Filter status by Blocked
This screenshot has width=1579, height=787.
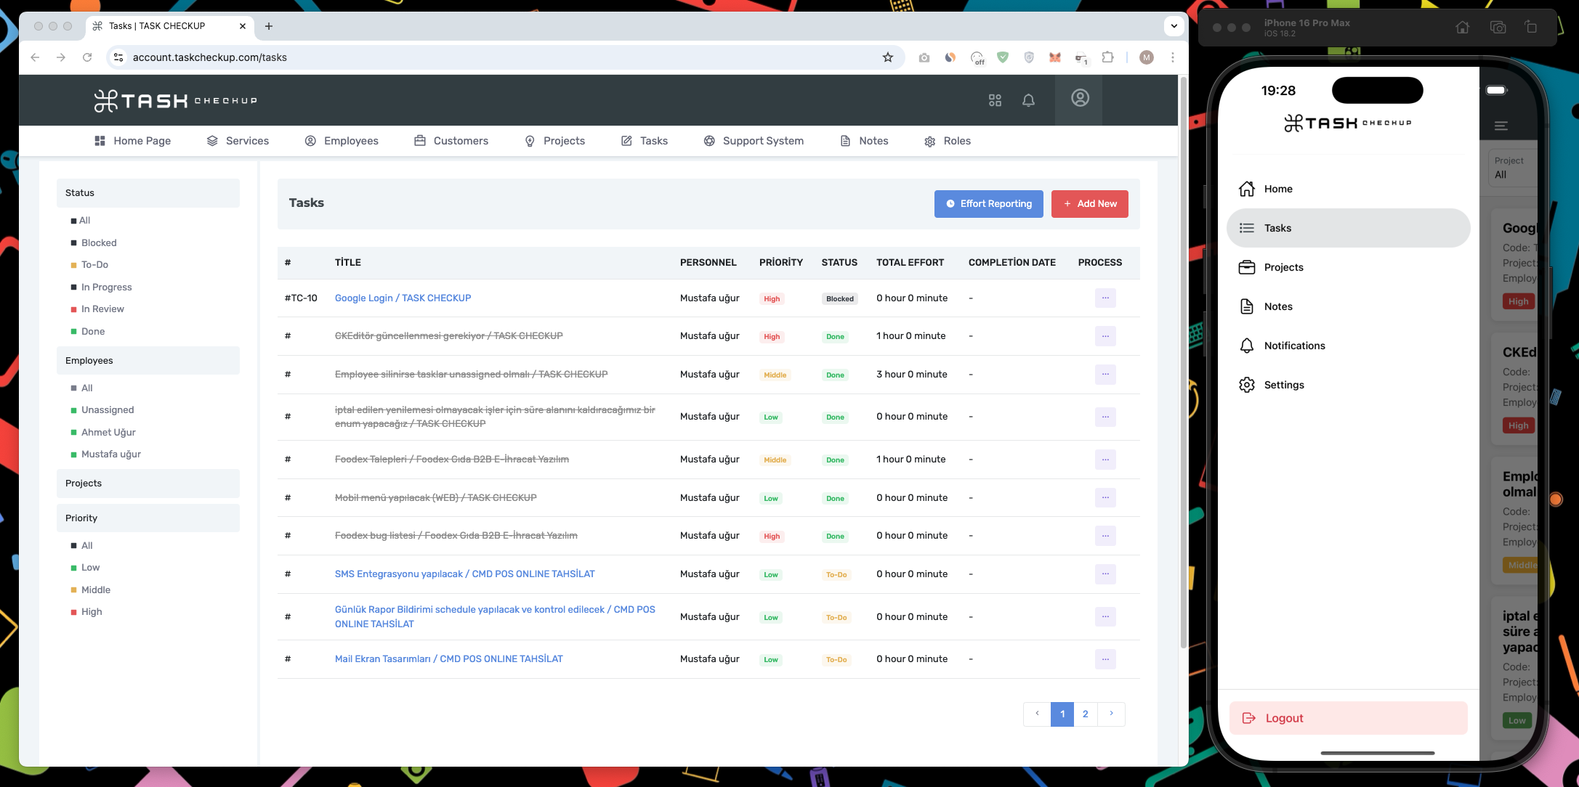(99, 242)
